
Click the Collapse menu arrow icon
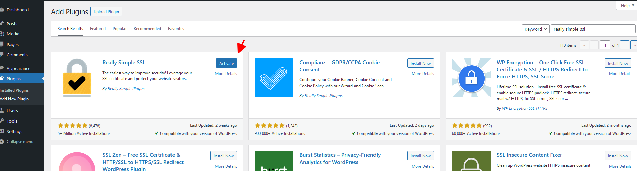coord(2,142)
